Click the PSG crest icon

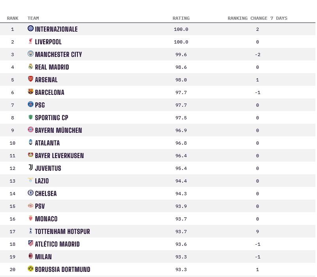click(x=30, y=104)
